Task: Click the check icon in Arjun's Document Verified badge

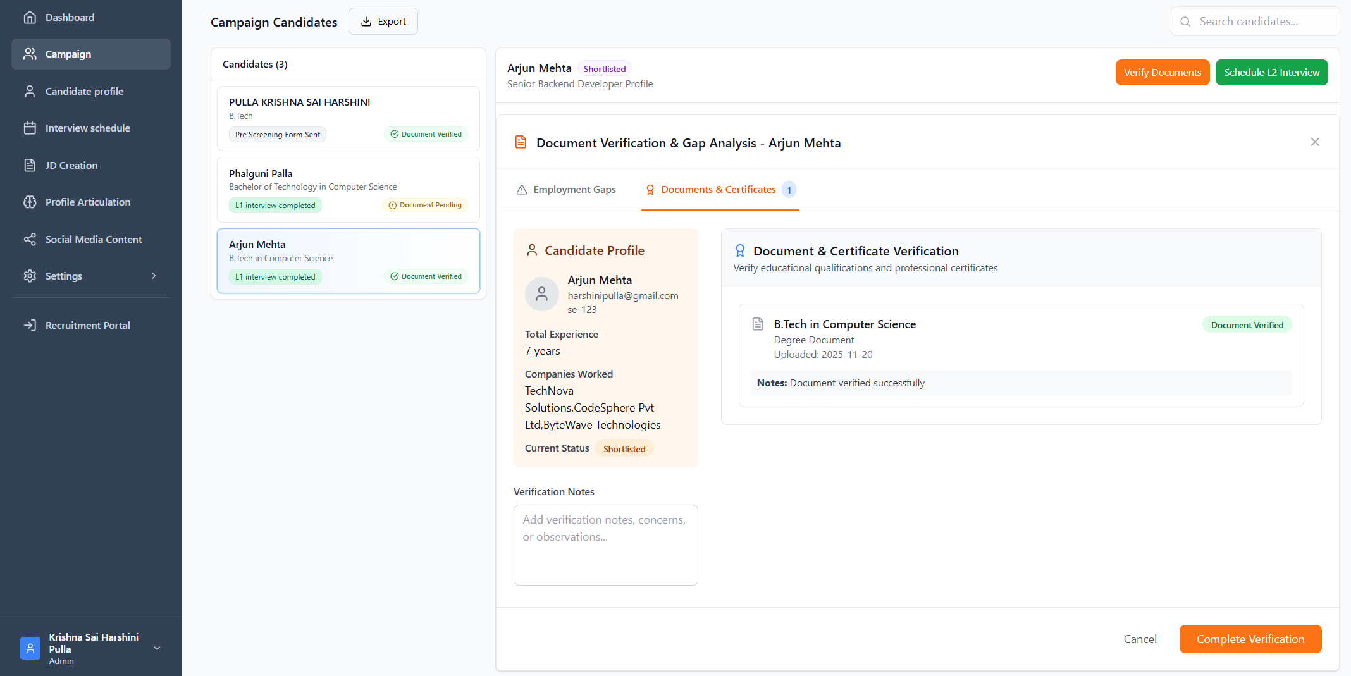Action: pos(394,276)
